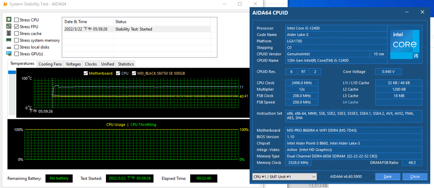Viewport: 434px width, 188px height.
Task: Click the Date & Time column header
Action: point(88,22)
